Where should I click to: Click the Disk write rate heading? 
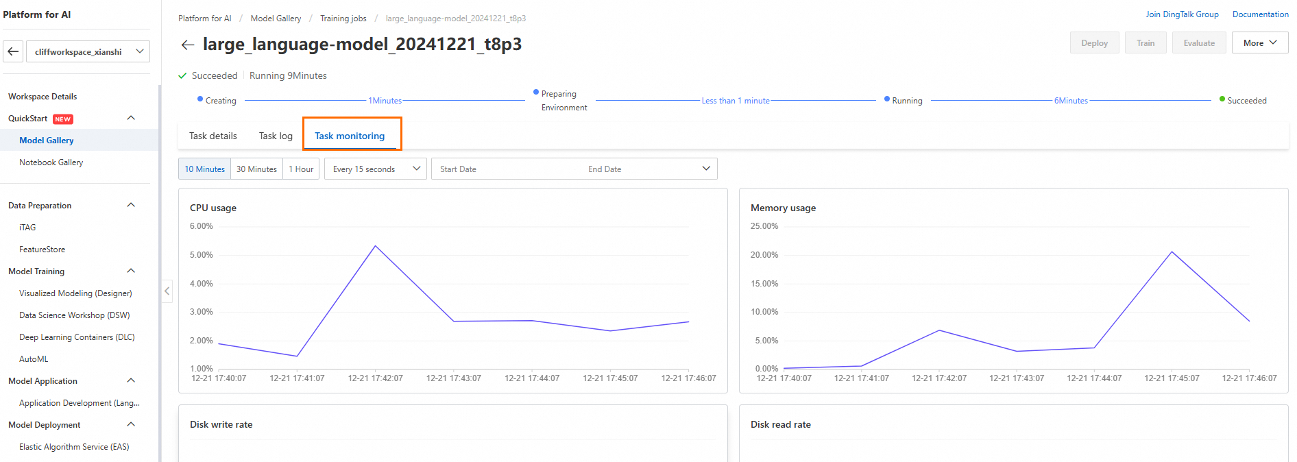(221, 424)
